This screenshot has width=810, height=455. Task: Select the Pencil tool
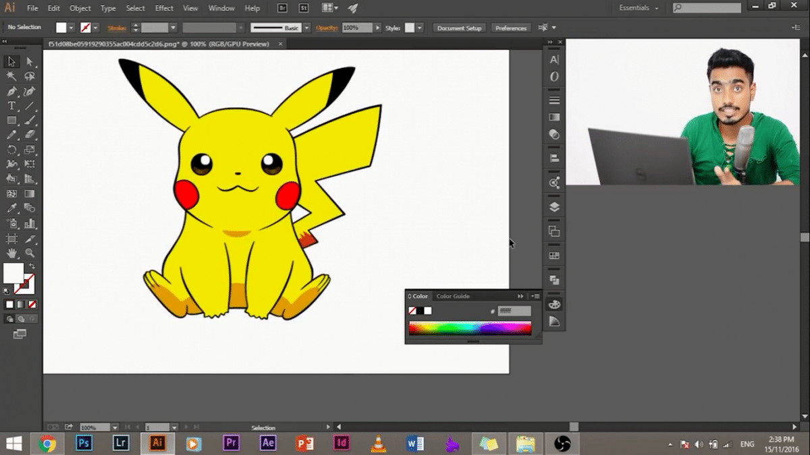(11, 135)
